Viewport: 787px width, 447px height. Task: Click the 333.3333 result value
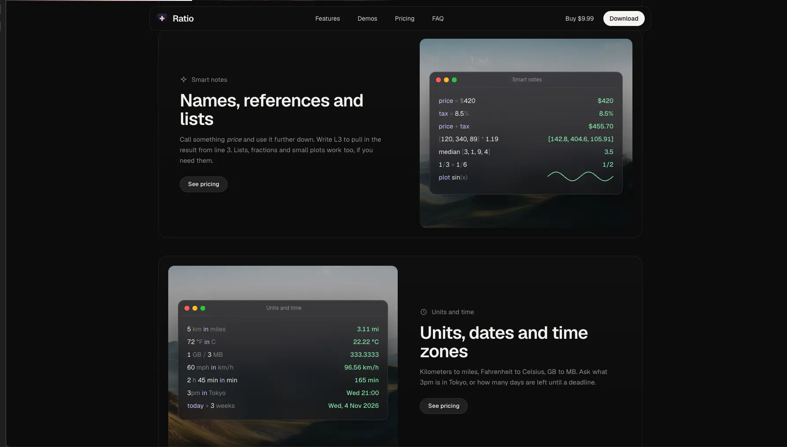pos(364,355)
